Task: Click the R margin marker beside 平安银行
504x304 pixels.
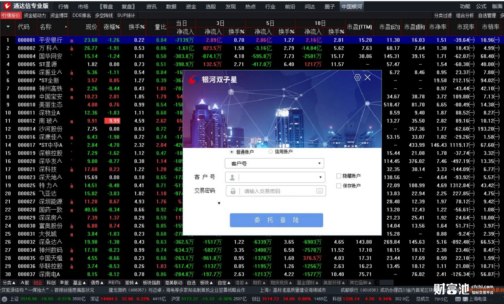Action: click(x=72, y=41)
